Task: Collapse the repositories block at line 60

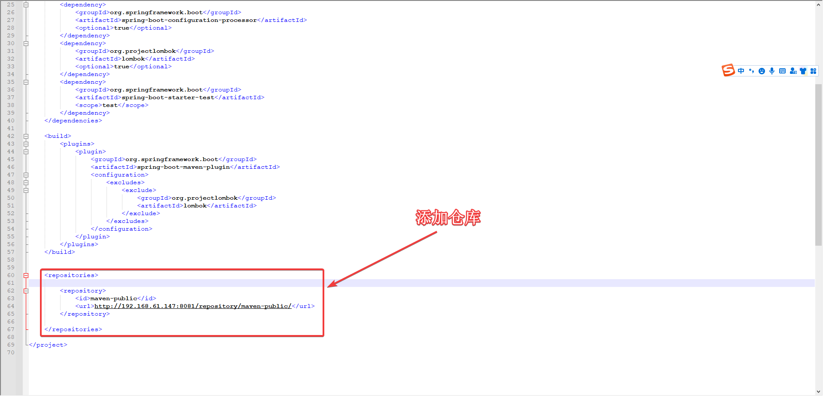Action: pos(26,275)
